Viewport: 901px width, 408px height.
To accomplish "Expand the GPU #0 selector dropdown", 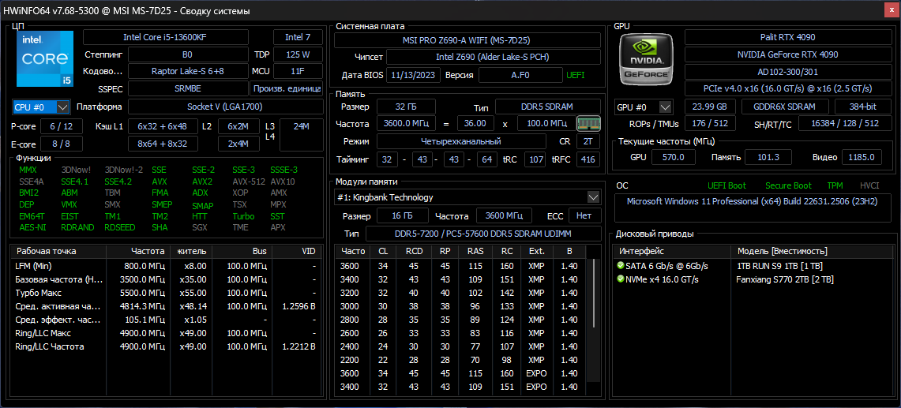I will (644, 107).
